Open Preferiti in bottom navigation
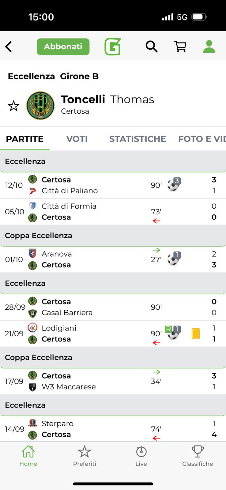Image resolution: width=226 pixels, height=490 pixels. tap(85, 455)
